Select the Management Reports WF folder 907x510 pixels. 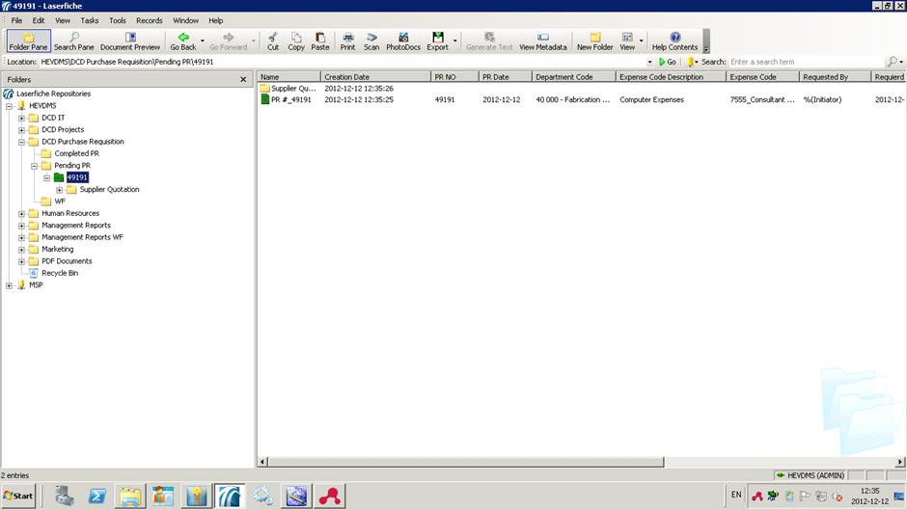coord(82,237)
